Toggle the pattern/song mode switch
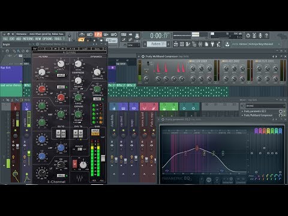 point(81,40)
